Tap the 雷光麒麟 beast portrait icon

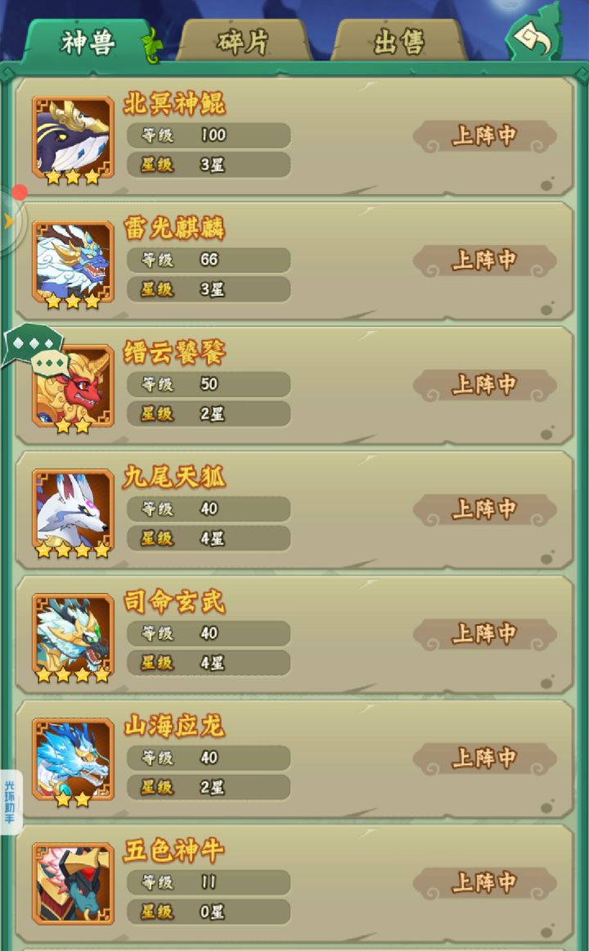pyautogui.click(x=73, y=263)
